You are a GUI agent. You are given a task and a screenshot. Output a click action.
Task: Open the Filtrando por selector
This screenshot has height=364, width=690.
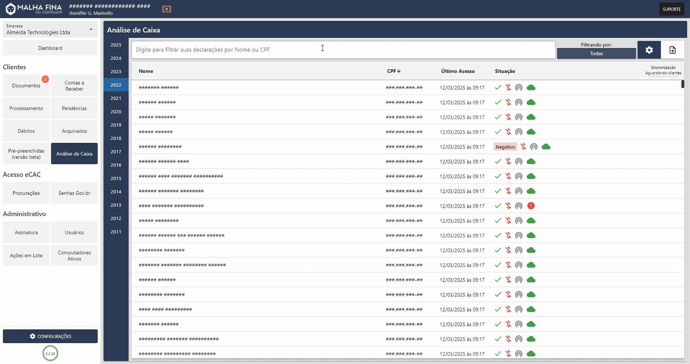(597, 45)
